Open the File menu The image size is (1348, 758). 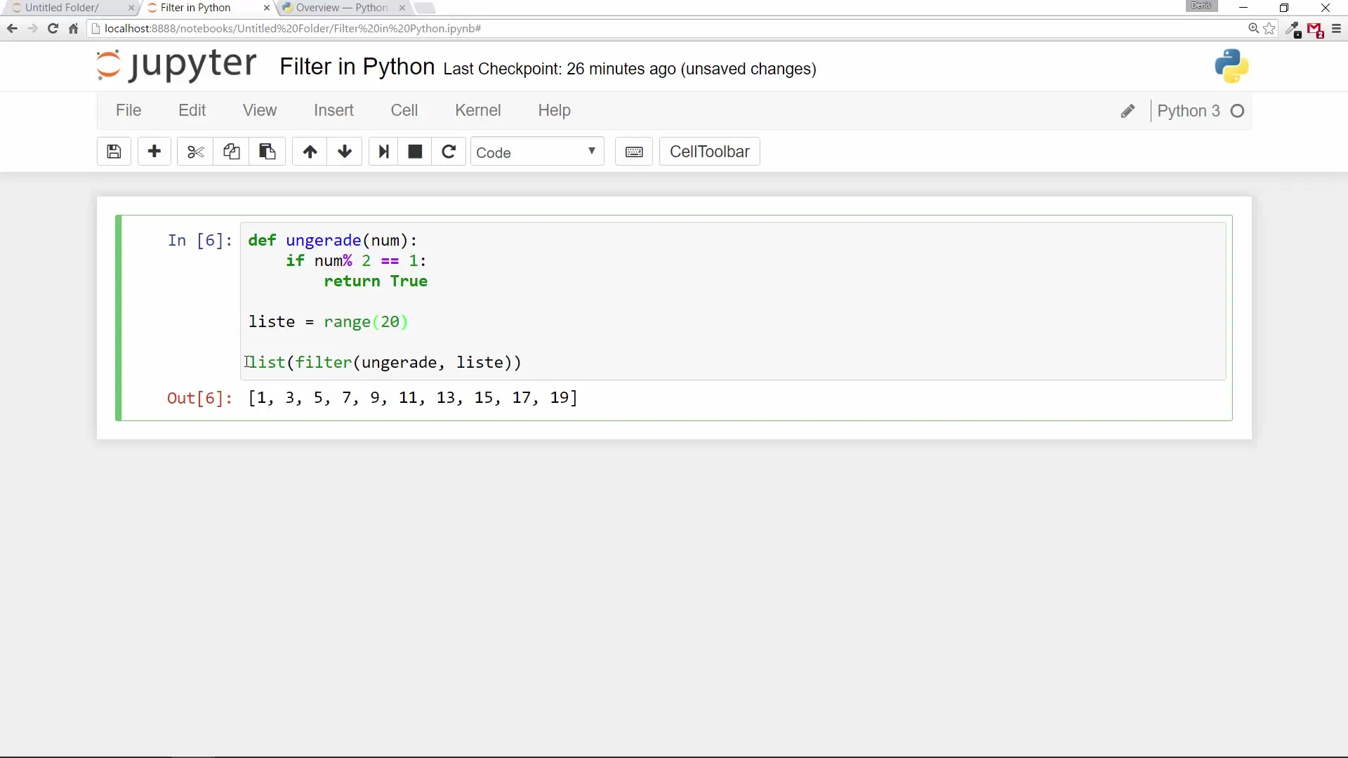(128, 110)
